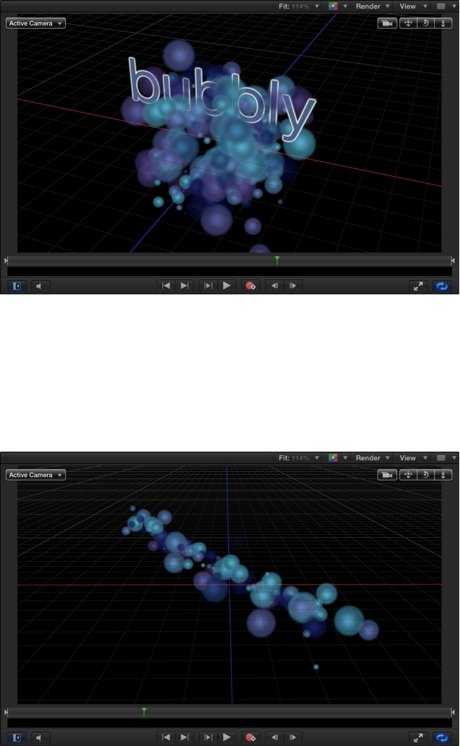
Task: Click play range In marker in bubbly text canvas
Action: pos(6,261)
